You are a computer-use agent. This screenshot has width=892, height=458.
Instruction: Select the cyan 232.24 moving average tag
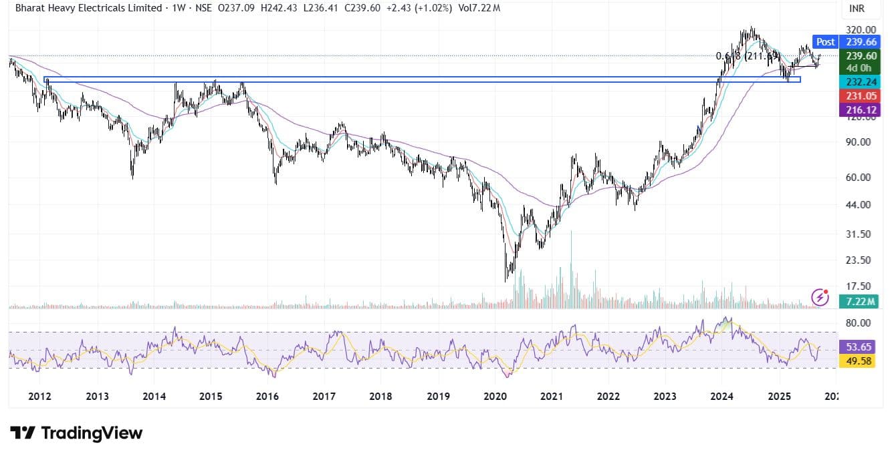(x=861, y=81)
